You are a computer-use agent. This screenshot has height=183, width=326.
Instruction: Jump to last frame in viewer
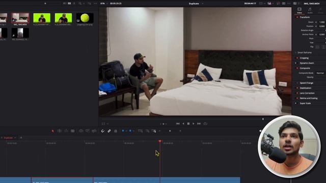click(199, 124)
